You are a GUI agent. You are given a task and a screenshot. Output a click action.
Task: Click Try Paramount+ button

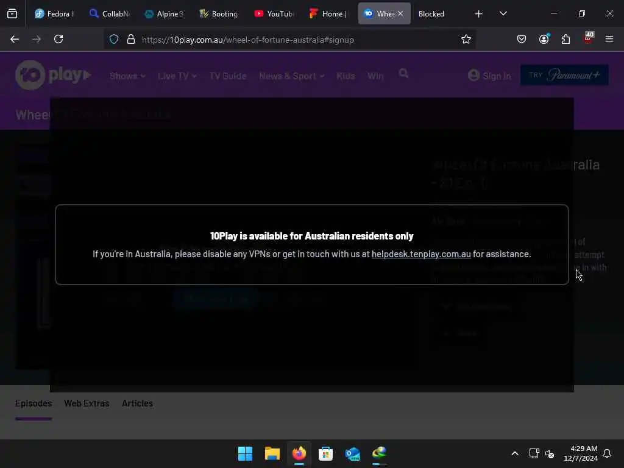point(564,75)
